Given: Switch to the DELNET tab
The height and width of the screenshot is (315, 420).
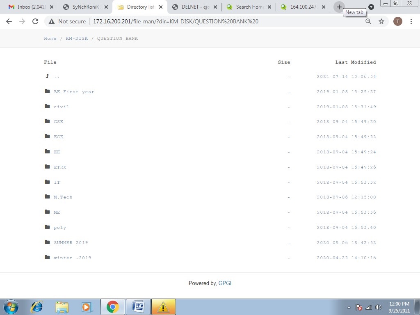Looking at the screenshot, I should (x=194, y=7).
